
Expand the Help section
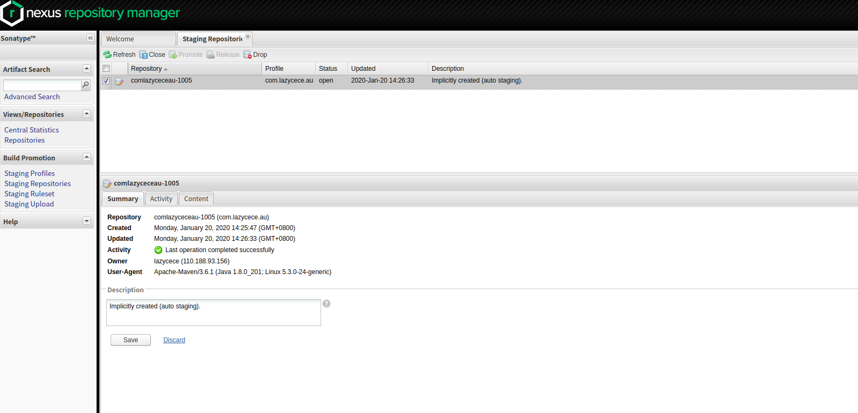pos(86,221)
